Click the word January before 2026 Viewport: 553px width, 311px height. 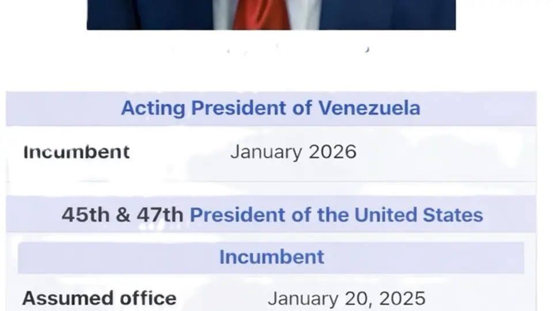click(266, 152)
